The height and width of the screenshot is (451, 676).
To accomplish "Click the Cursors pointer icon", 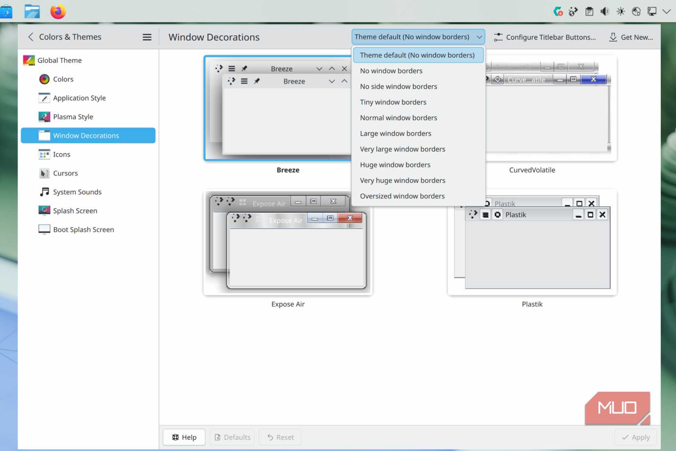I will click(44, 173).
